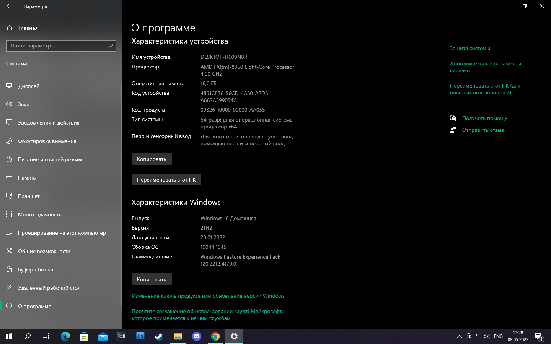Launch Microsoft Edge from the taskbar
Screen dimensions: 551x344
65,336
